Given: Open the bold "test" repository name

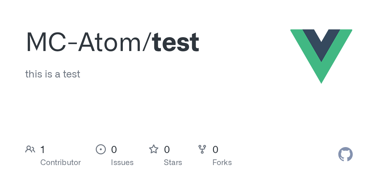Looking at the screenshot, I should click(176, 42).
